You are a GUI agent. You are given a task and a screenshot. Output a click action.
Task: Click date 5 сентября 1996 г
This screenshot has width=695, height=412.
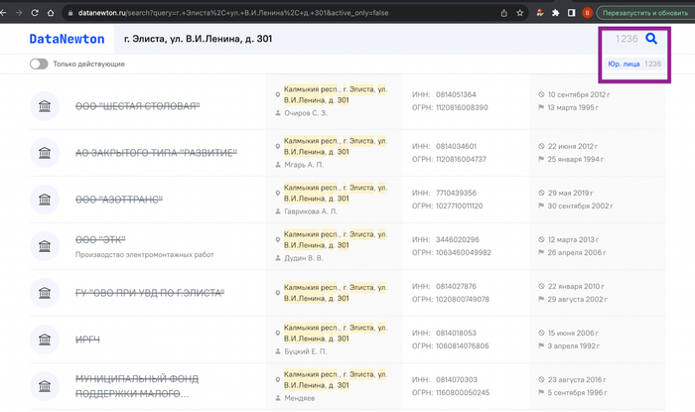coord(577,392)
